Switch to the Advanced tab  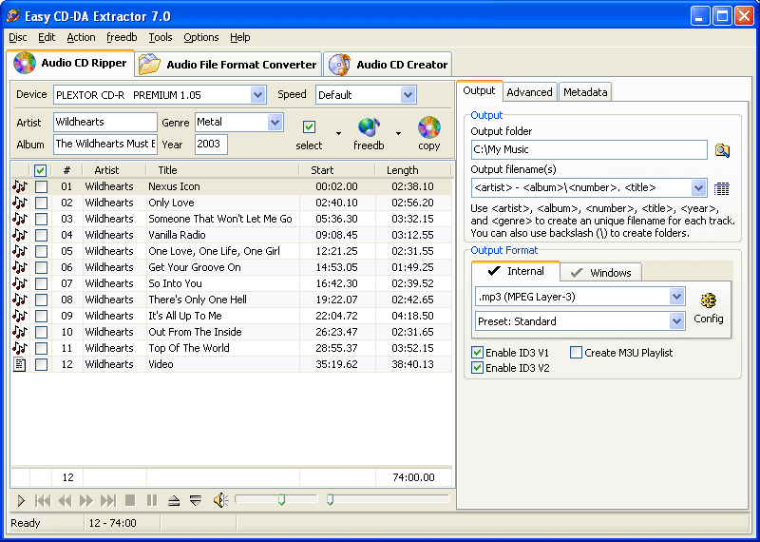coord(529,92)
